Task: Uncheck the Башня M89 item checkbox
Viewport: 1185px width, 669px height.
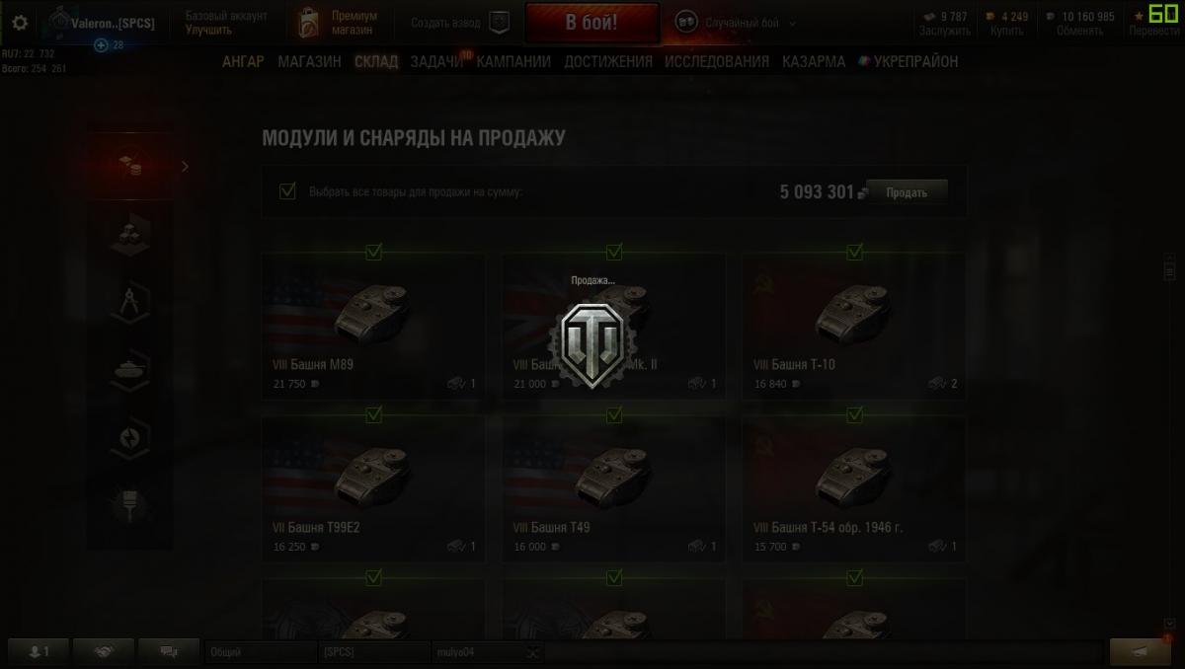Action: 373,253
